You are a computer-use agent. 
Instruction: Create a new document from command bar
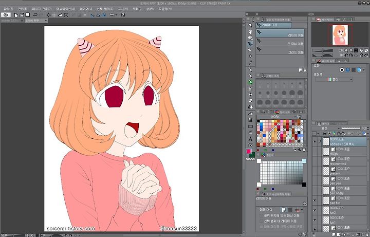pyautogui.click(x=16, y=15)
